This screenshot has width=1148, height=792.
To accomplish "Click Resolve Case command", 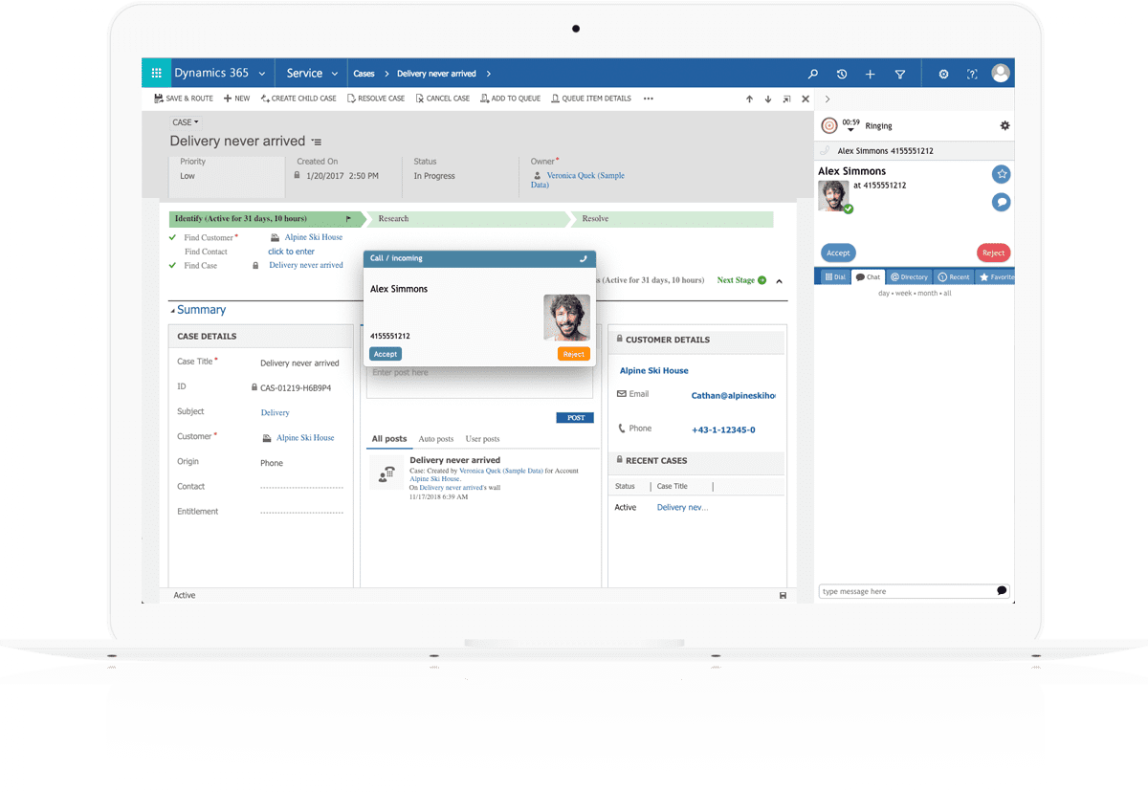I will (x=376, y=99).
